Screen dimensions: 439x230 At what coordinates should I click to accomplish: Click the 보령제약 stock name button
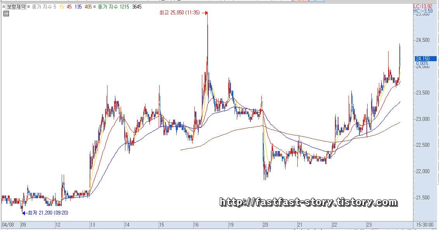[16, 7]
